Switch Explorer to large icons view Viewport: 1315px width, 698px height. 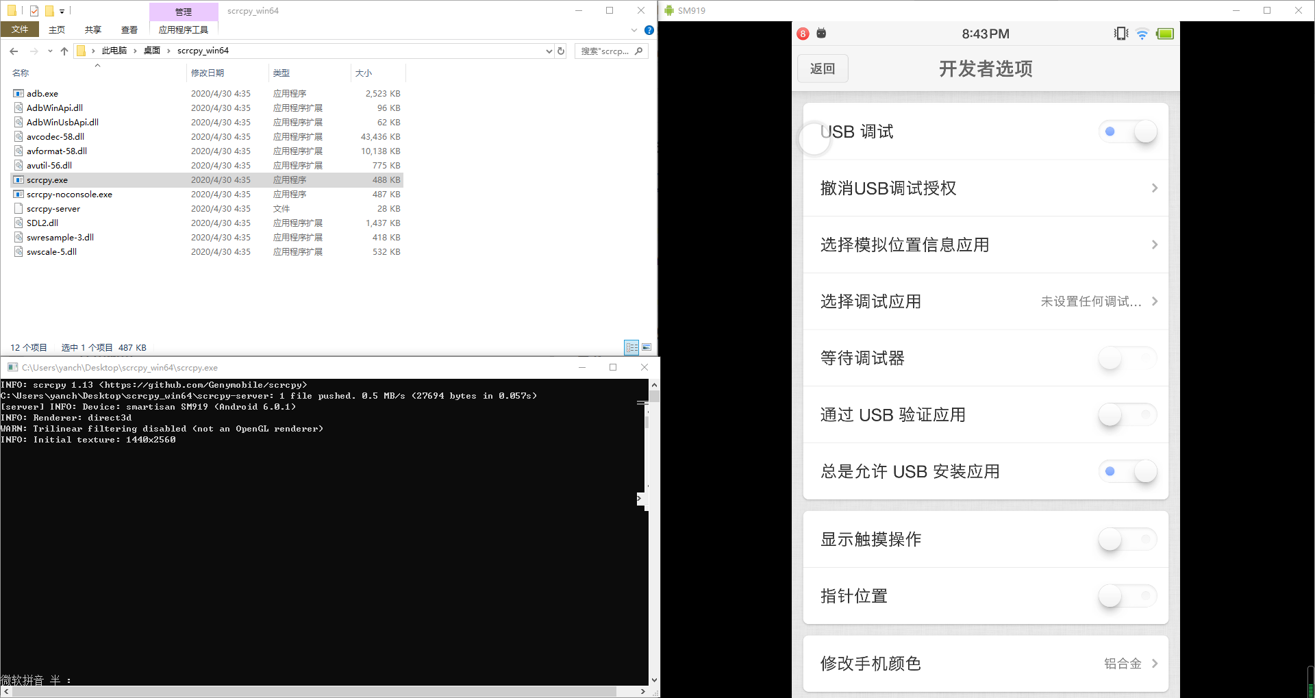click(x=647, y=347)
